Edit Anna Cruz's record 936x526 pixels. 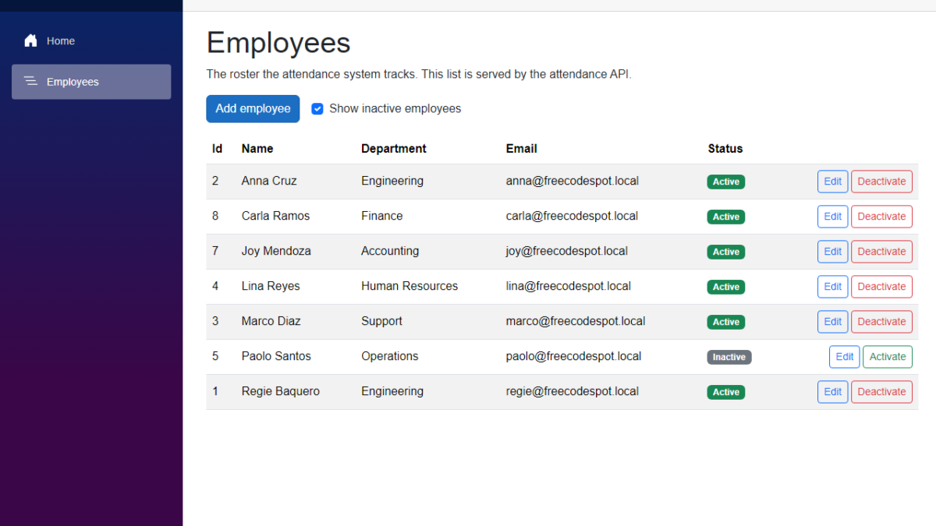coord(832,182)
